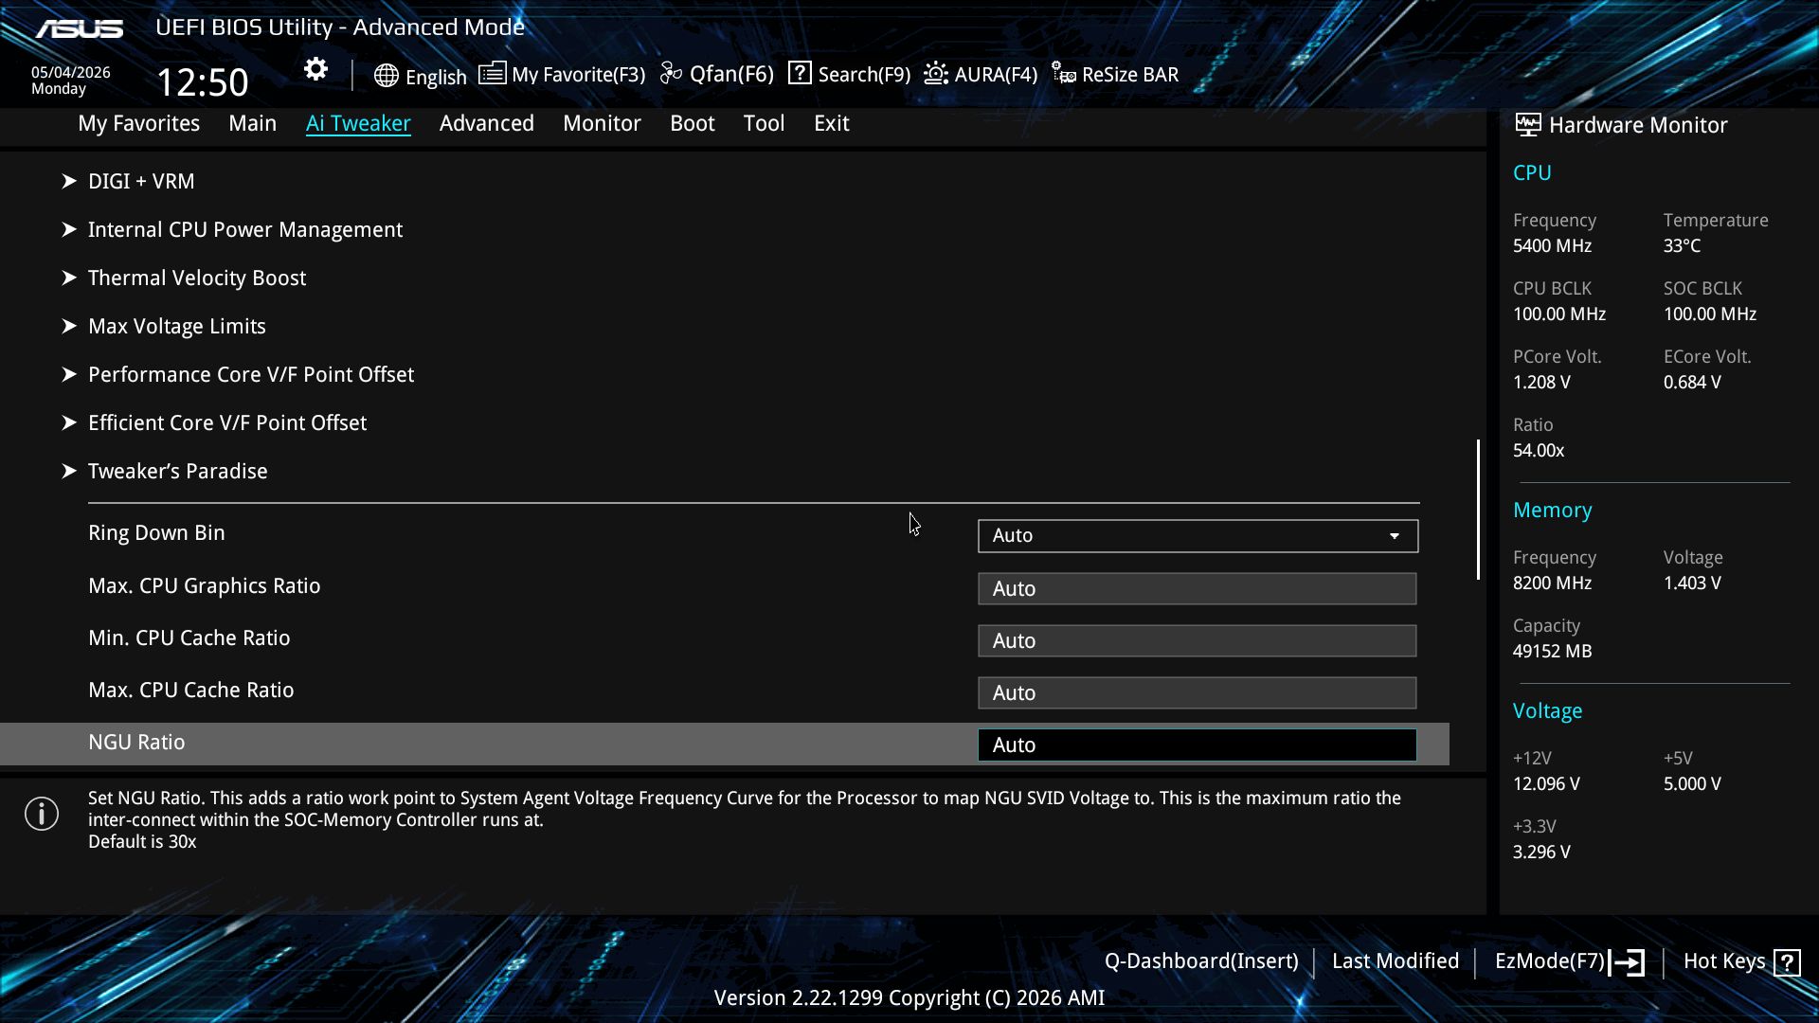Click the 3.296 V reading
1819x1023 pixels.
coord(1541,852)
